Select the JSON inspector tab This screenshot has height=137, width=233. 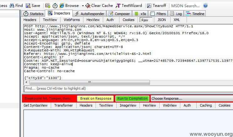[x=162, y=20]
